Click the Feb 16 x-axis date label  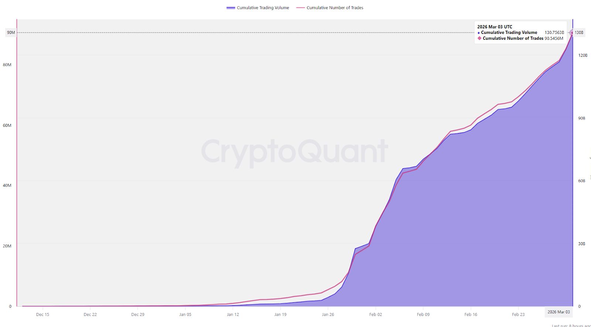471,314
